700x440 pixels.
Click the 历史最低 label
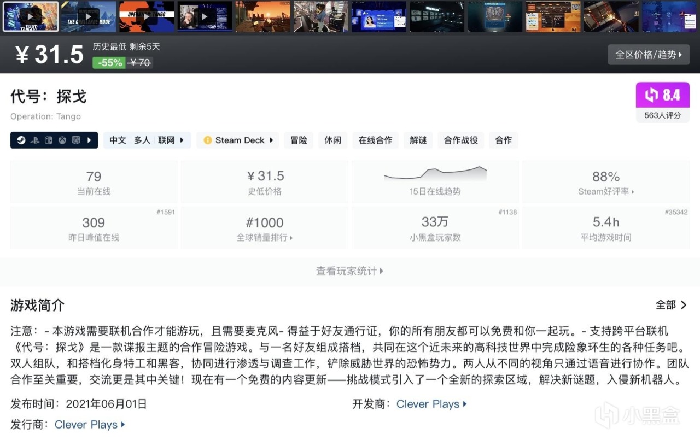pos(109,47)
